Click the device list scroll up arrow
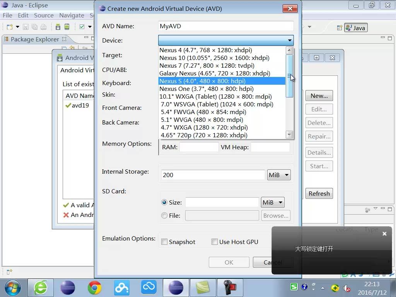The height and width of the screenshot is (297, 396). [289, 50]
